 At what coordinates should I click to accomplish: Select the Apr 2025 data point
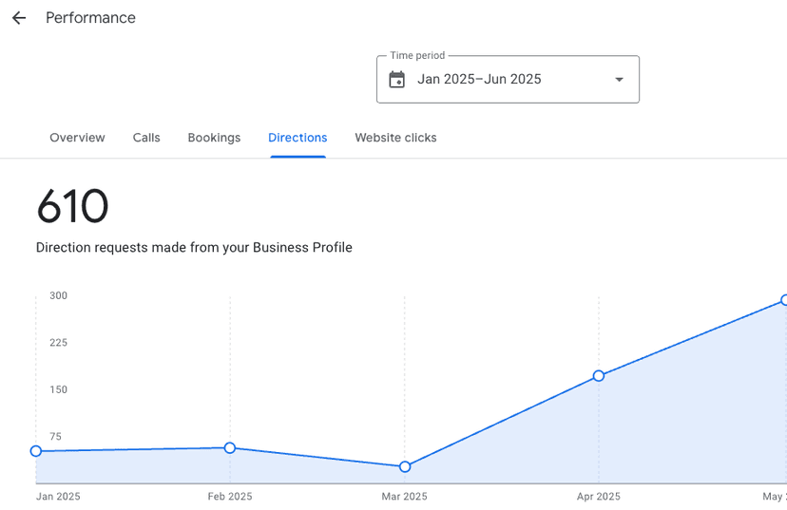599,375
